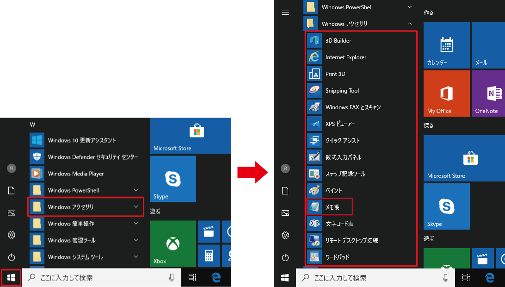Expand Windows PowerShell chevron in the right menu
This screenshot has height=287, width=505.
click(x=410, y=7)
